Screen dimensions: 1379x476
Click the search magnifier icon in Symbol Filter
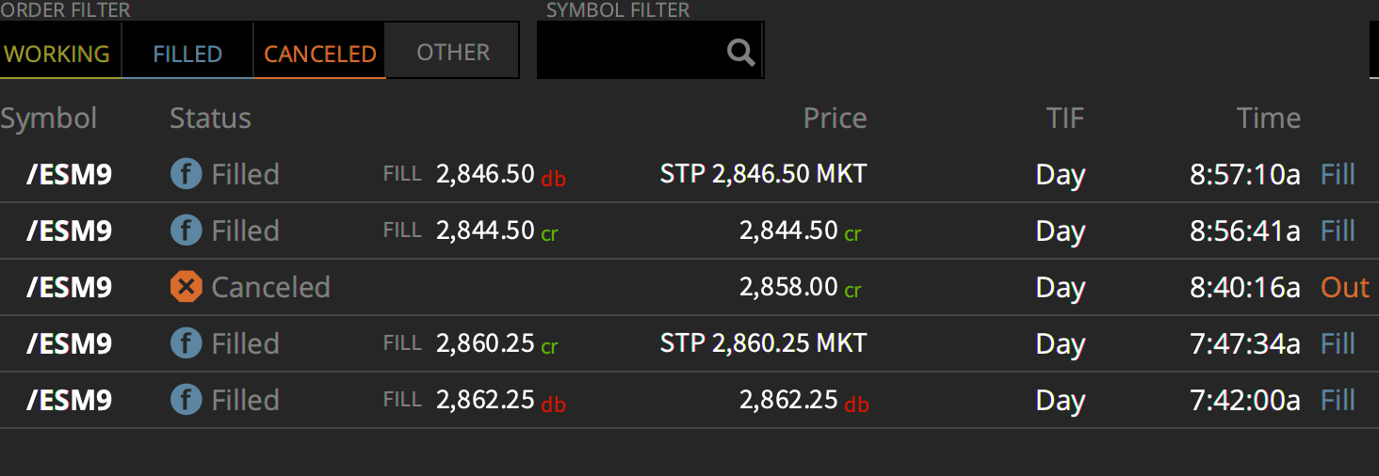click(x=741, y=53)
